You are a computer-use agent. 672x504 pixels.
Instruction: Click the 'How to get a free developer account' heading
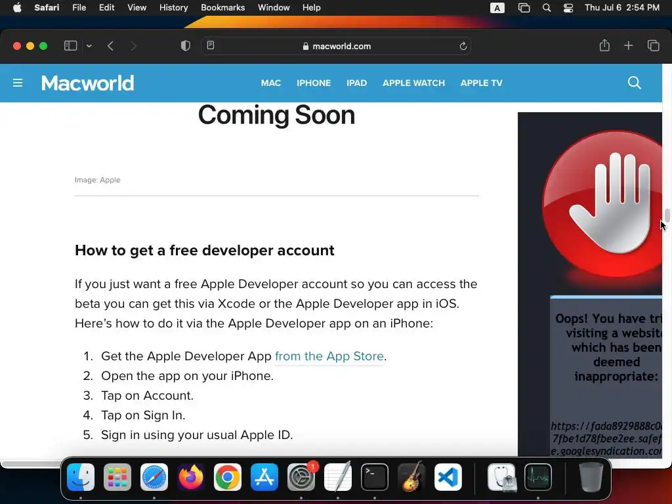click(205, 250)
